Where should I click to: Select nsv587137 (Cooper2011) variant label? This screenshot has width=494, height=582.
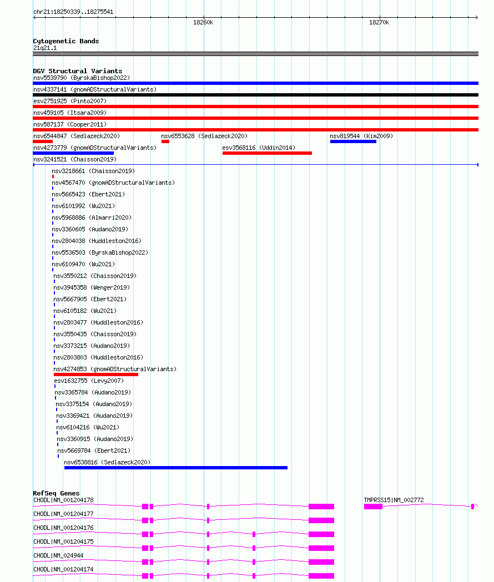tap(70, 124)
